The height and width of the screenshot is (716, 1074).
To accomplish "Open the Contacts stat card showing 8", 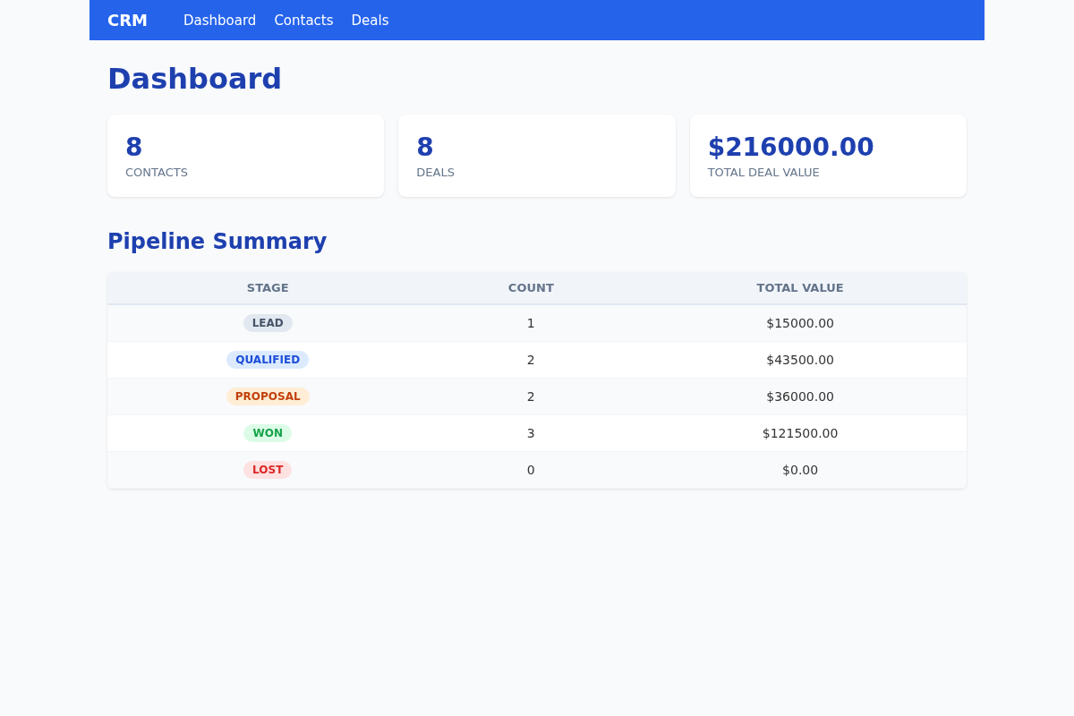I will click(x=245, y=155).
